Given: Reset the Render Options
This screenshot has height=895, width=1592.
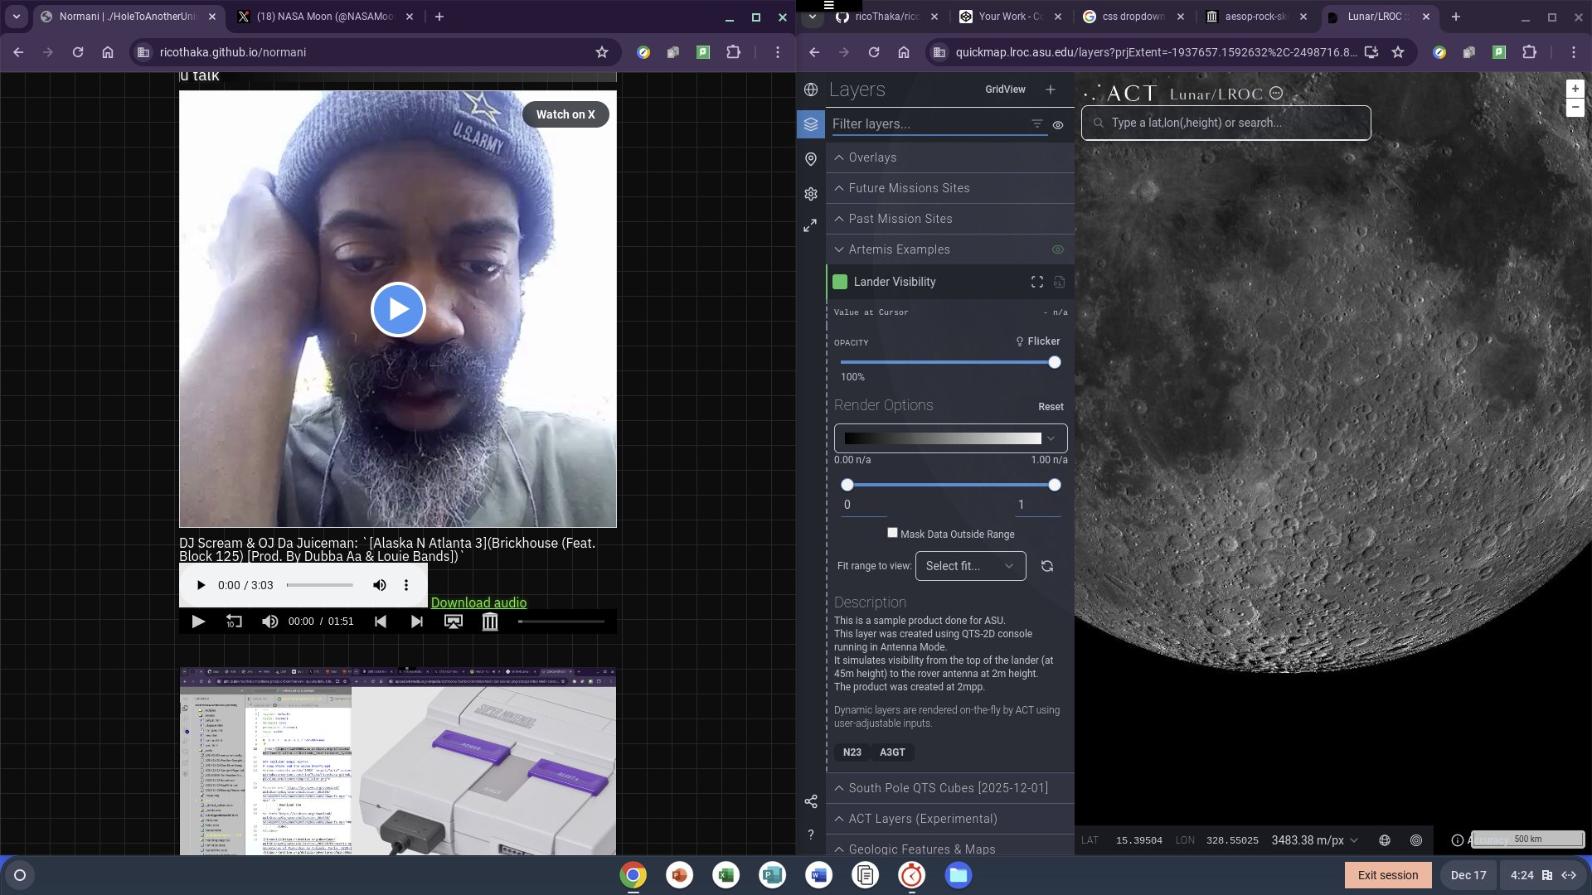Looking at the screenshot, I should [1051, 407].
